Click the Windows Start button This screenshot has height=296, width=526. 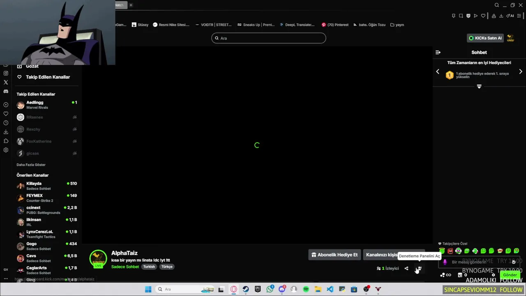coord(148,289)
